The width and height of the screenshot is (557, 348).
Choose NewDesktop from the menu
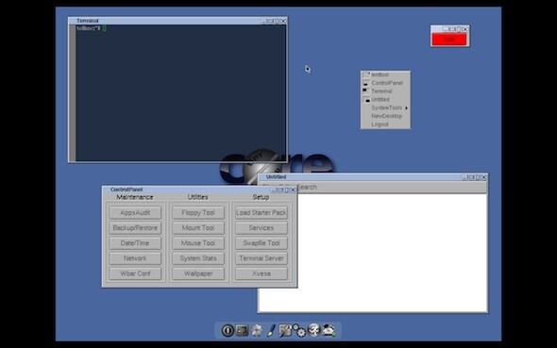[385, 116]
